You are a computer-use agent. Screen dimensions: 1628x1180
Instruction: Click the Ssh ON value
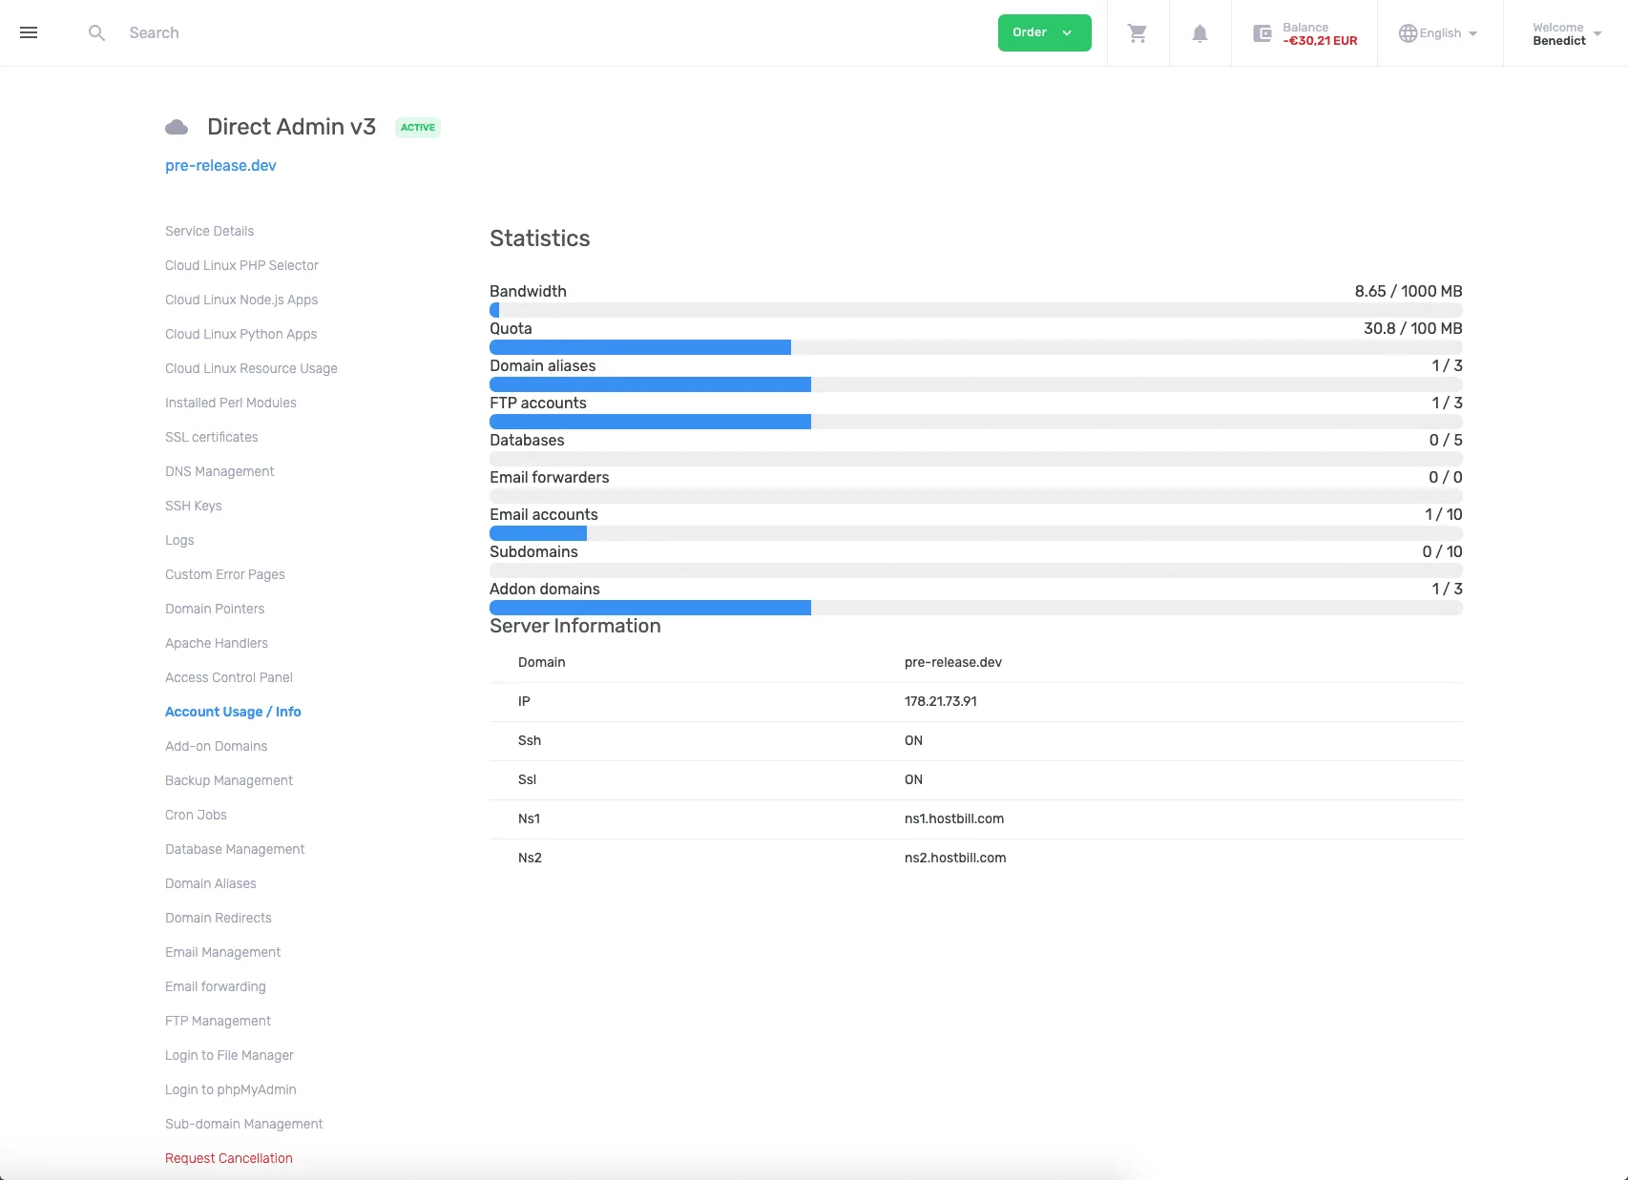[x=913, y=740]
